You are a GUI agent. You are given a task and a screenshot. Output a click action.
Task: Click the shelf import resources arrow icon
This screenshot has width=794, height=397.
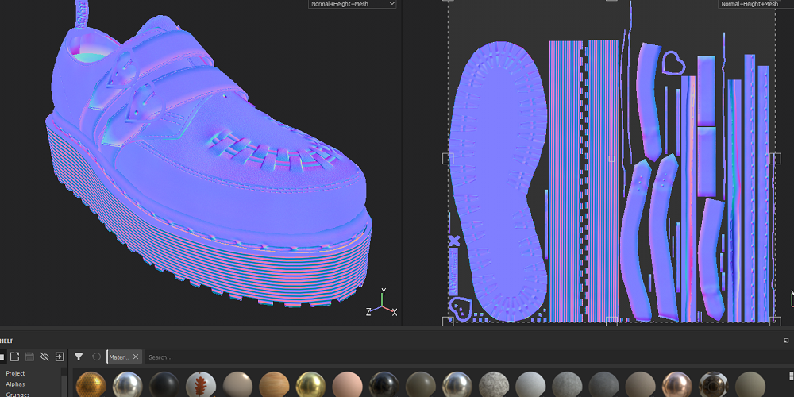60,357
